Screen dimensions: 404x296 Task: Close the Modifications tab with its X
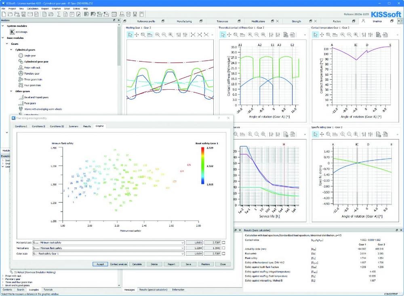point(277,21)
